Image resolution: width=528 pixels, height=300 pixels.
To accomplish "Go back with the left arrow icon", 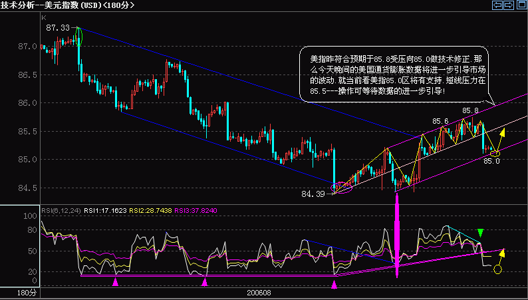I will [x=497, y=5].
